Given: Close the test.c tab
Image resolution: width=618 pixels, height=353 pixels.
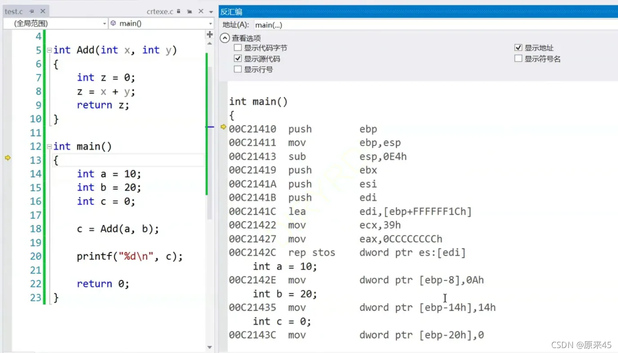Looking at the screenshot, I should (43, 11).
